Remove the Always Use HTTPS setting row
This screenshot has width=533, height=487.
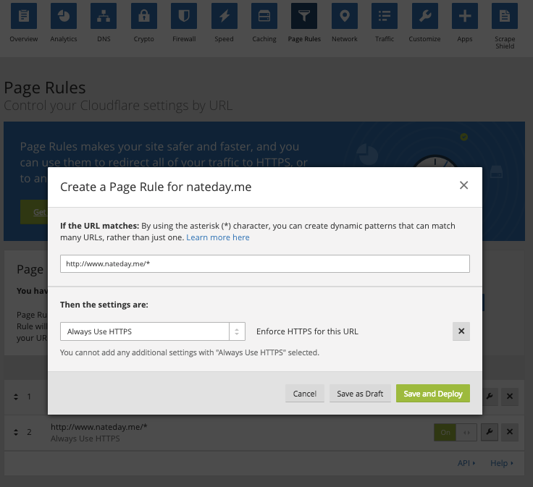point(461,331)
